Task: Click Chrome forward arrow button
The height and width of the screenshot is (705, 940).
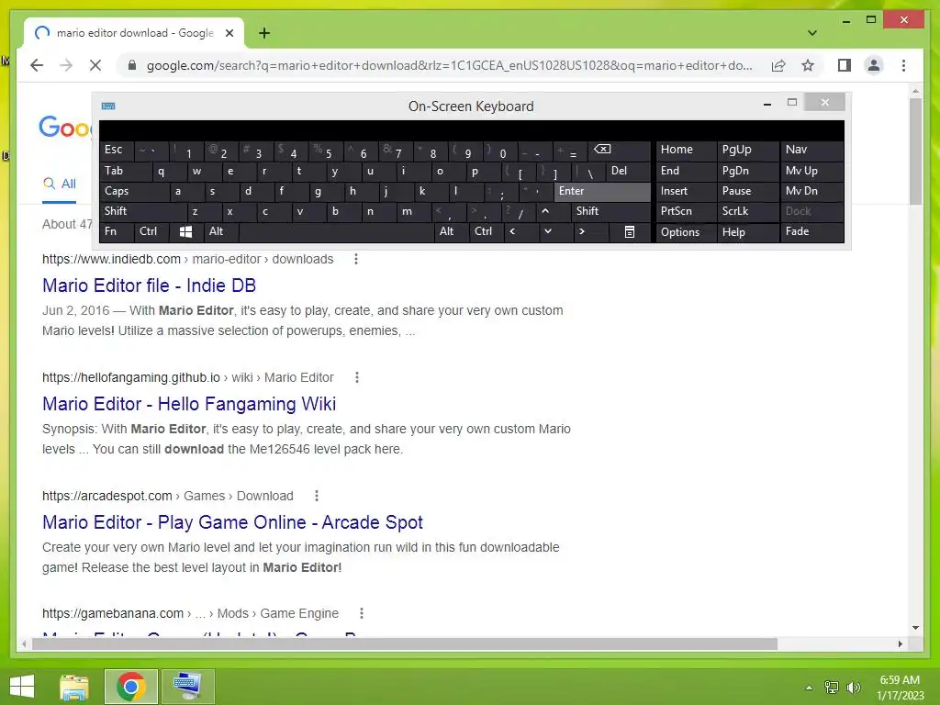Action: [66, 65]
